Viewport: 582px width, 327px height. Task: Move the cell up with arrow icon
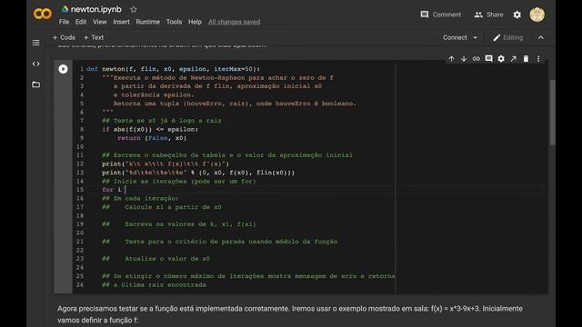(x=451, y=58)
